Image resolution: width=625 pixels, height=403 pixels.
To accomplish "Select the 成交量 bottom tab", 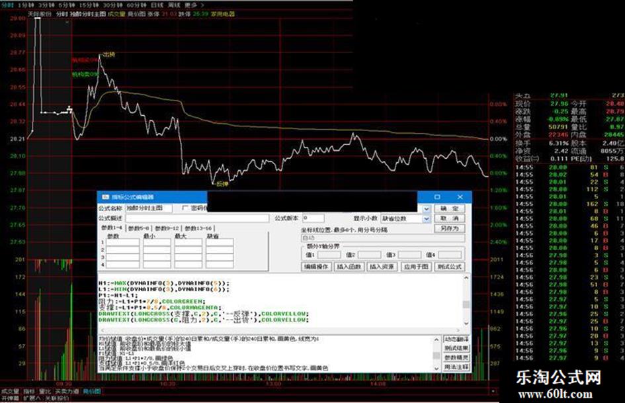I will click(9, 392).
